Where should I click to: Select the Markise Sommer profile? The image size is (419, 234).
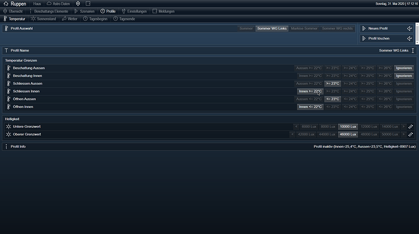(304, 28)
